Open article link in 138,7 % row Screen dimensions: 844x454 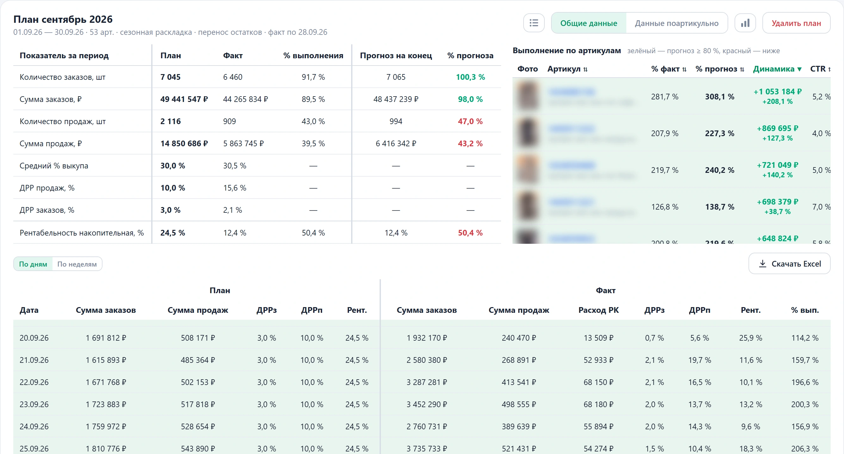[x=571, y=202]
